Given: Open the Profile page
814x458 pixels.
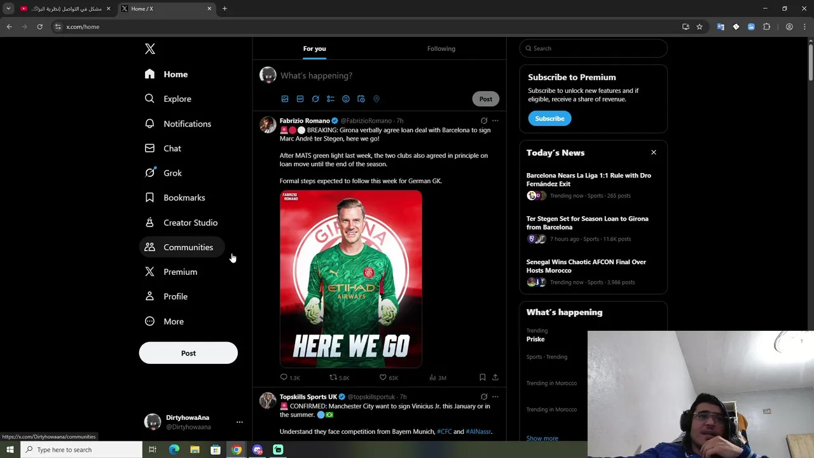Looking at the screenshot, I should tap(166, 296).
